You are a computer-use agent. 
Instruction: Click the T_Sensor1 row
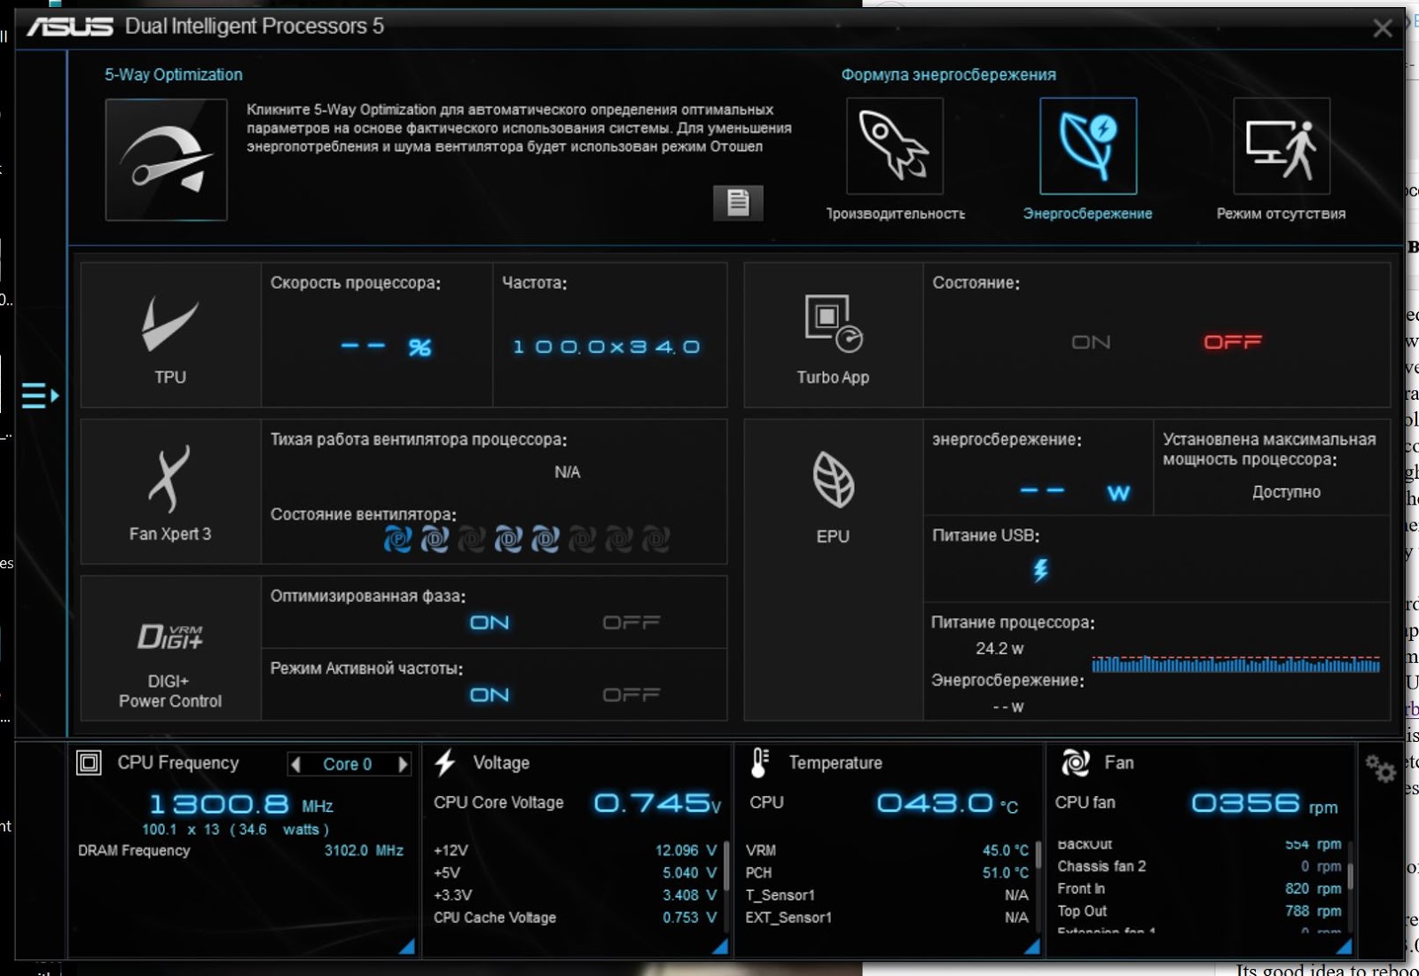(x=887, y=895)
